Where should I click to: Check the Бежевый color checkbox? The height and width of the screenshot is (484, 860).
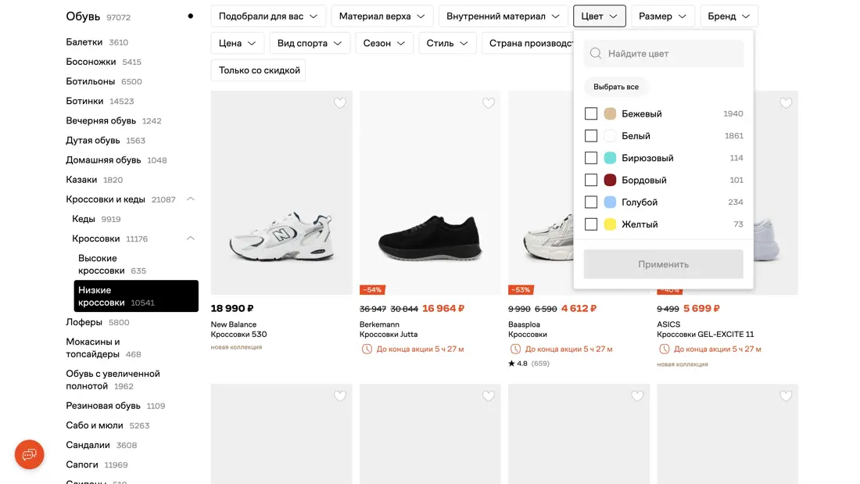pyautogui.click(x=591, y=114)
